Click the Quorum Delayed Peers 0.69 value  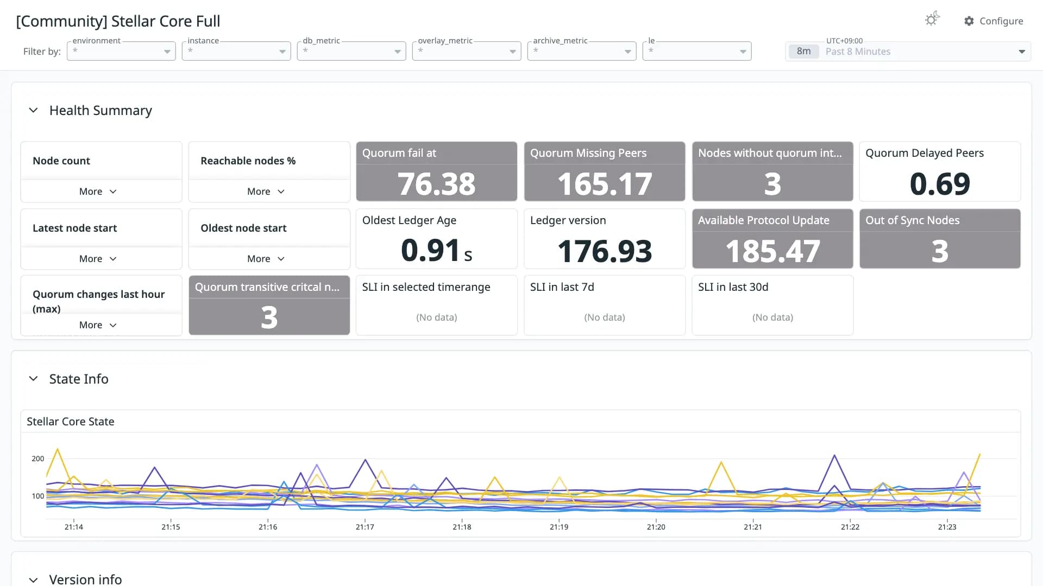pos(940,184)
